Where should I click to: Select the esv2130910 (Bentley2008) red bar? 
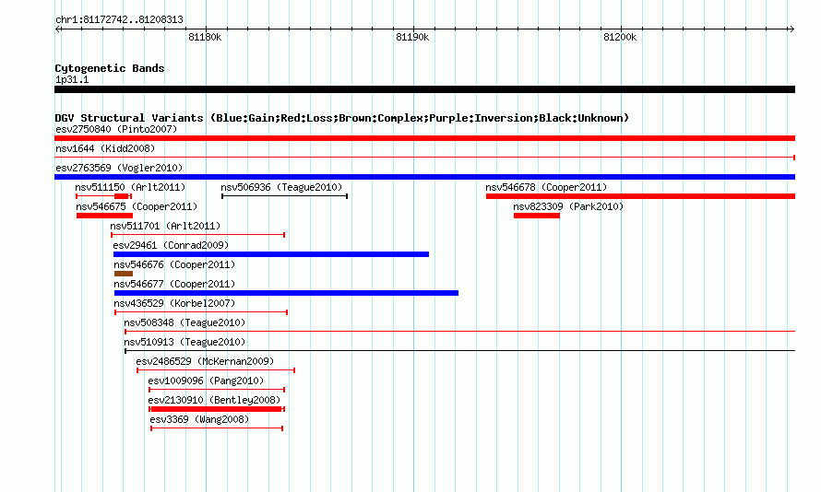(217, 409)
